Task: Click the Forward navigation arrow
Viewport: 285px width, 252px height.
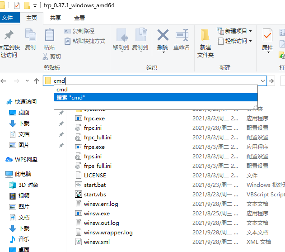Action: coord(17,81)
